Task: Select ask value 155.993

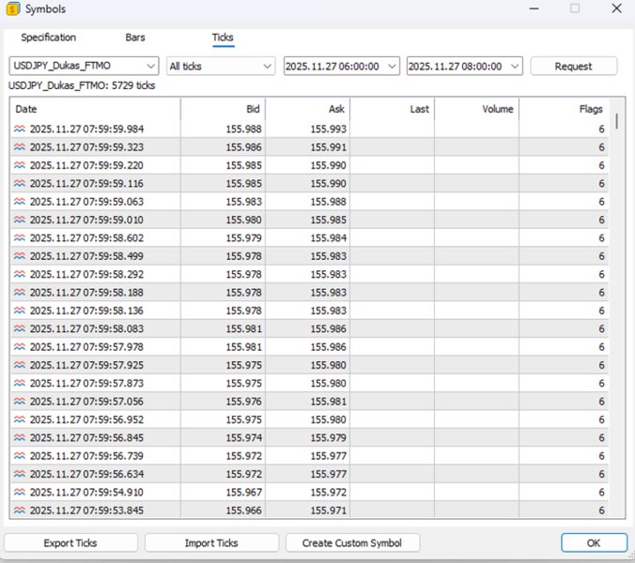Action: [329, 129]
